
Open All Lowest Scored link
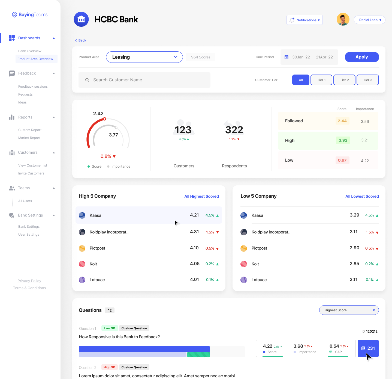click(362, 196)
